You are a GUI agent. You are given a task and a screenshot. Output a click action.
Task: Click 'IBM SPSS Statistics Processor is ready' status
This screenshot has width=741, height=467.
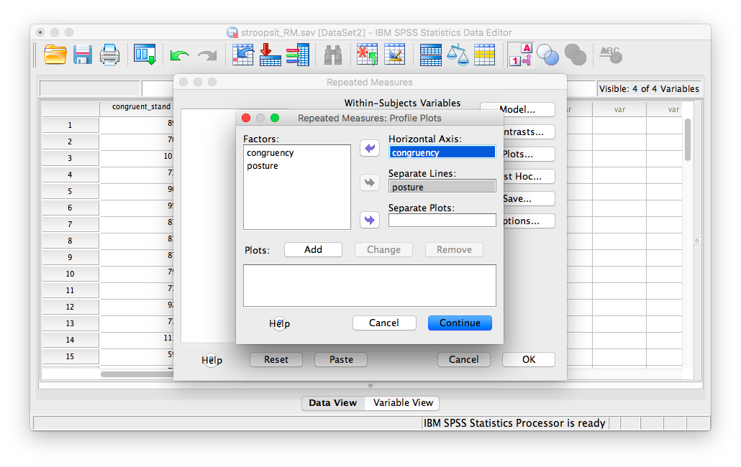tap(514, 423)
